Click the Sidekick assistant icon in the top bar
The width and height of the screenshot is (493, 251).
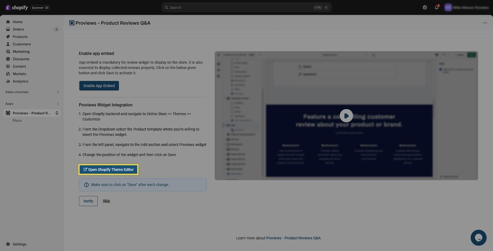[425, 8]
